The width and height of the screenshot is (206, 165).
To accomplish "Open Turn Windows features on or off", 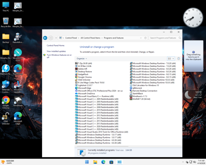I will click(59, 56).
